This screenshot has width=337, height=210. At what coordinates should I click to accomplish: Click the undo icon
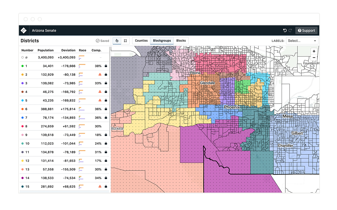(284, 30)
